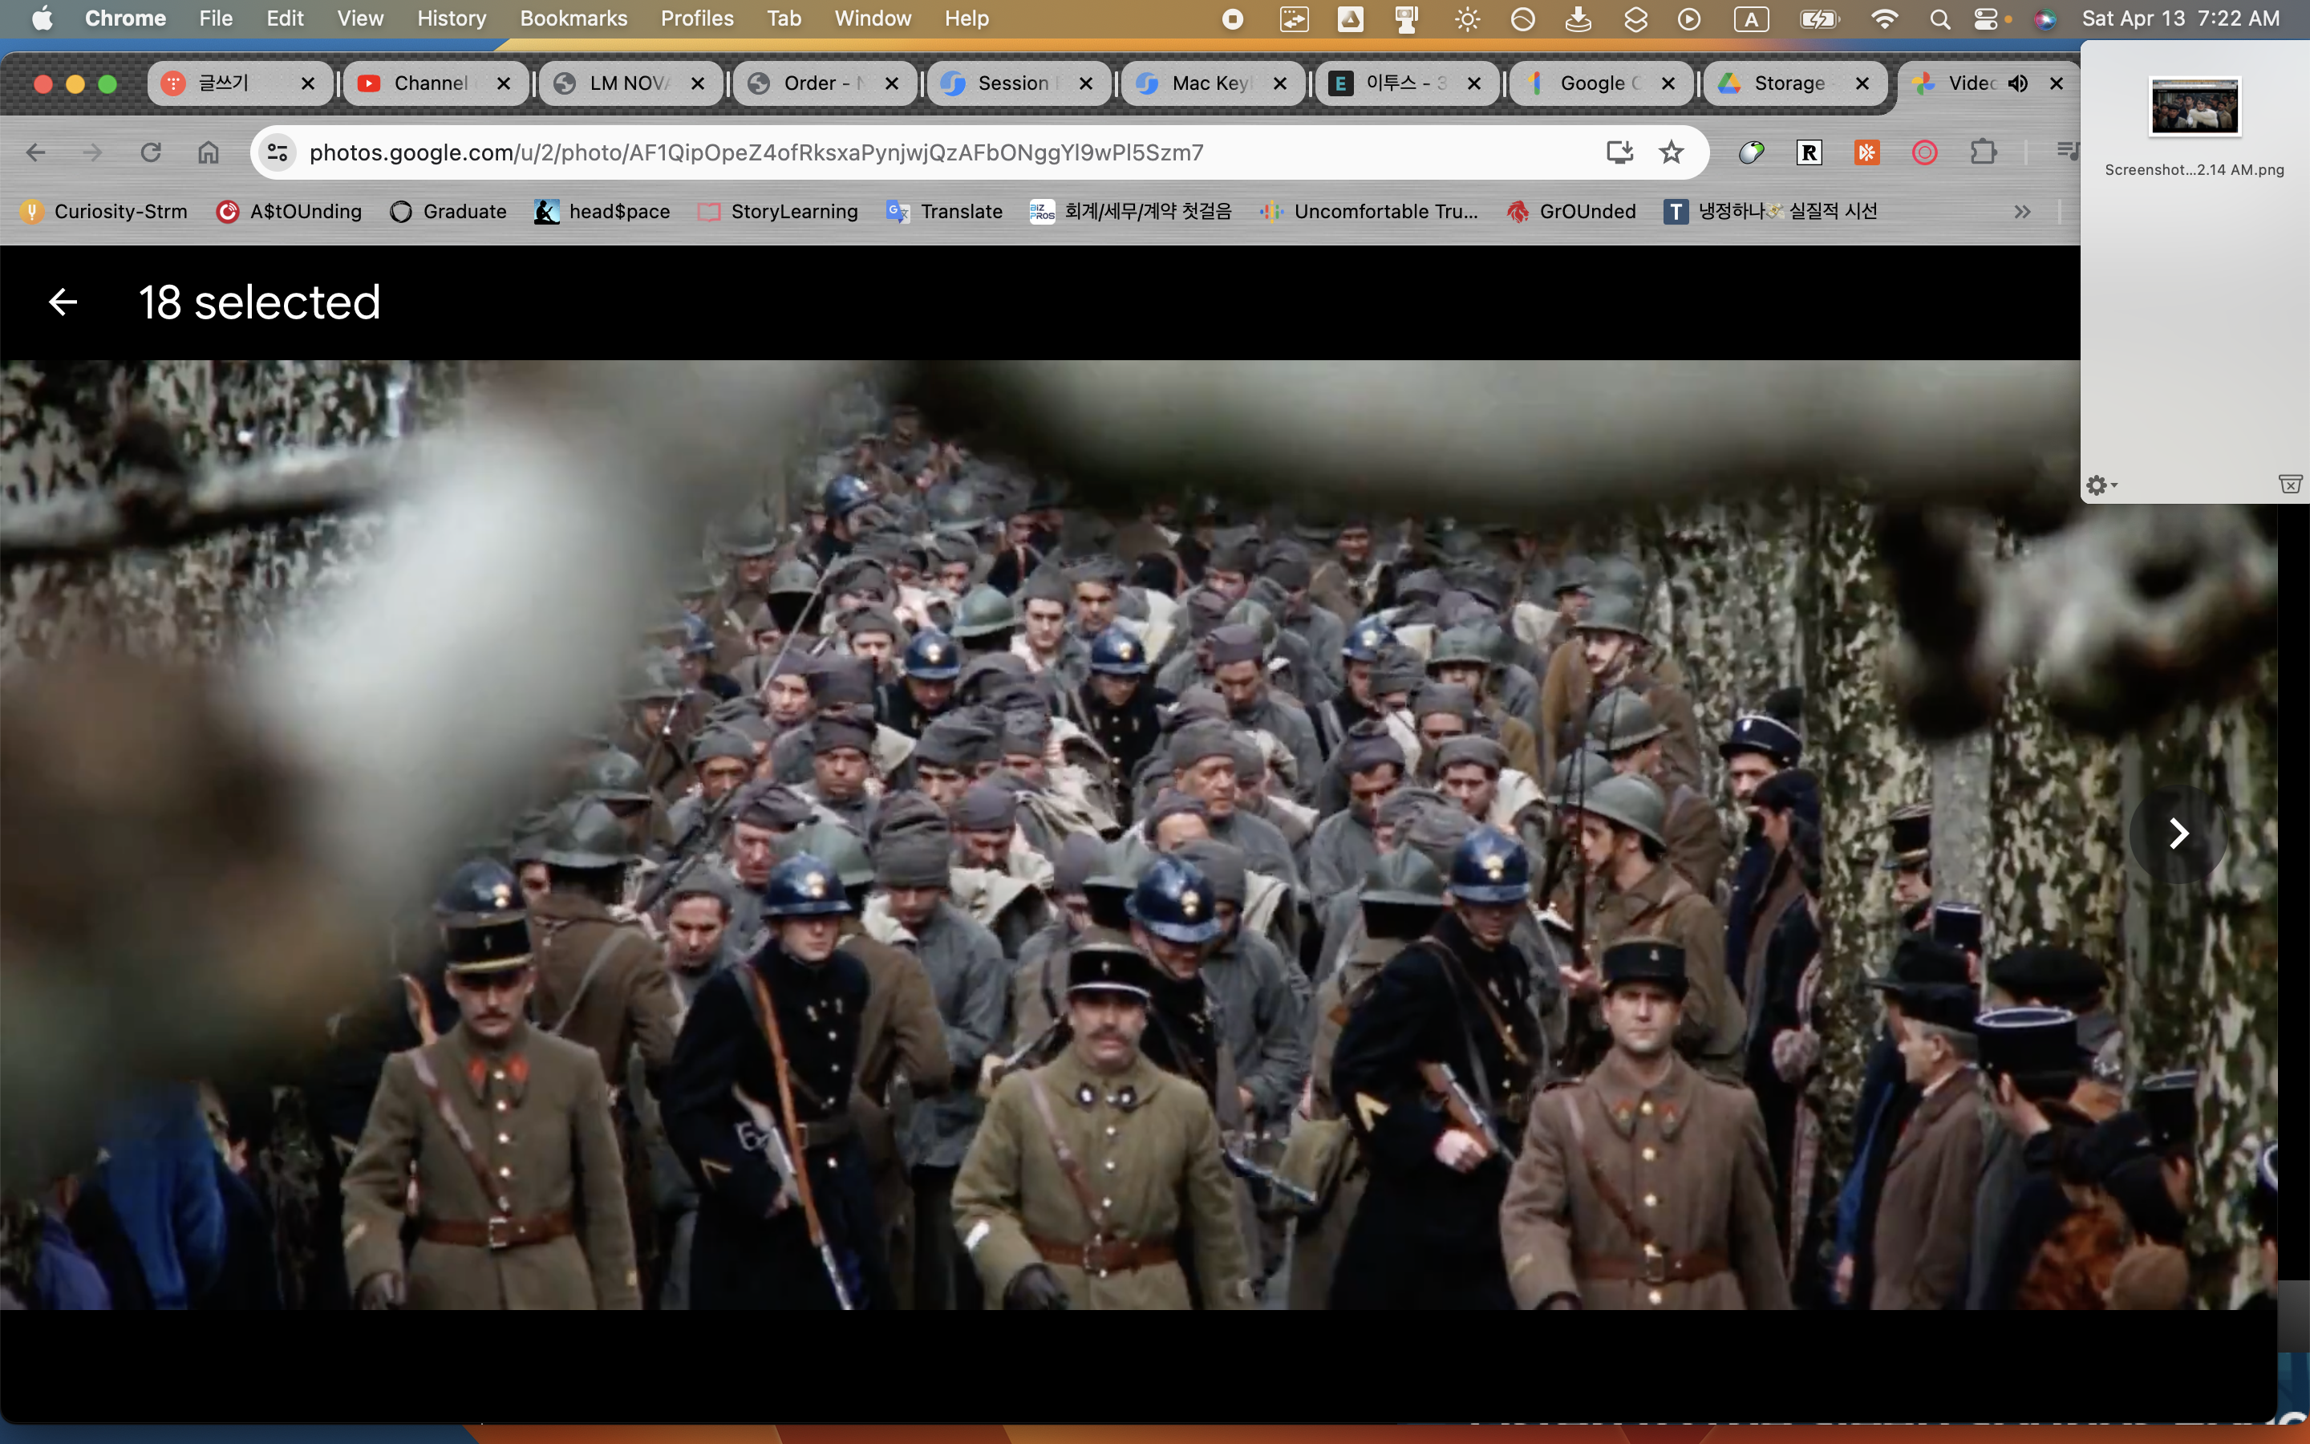This screenshot has width=2310, height=1444.
Task: Mute the Video tab audio icon
Action: coord(2017,84)
